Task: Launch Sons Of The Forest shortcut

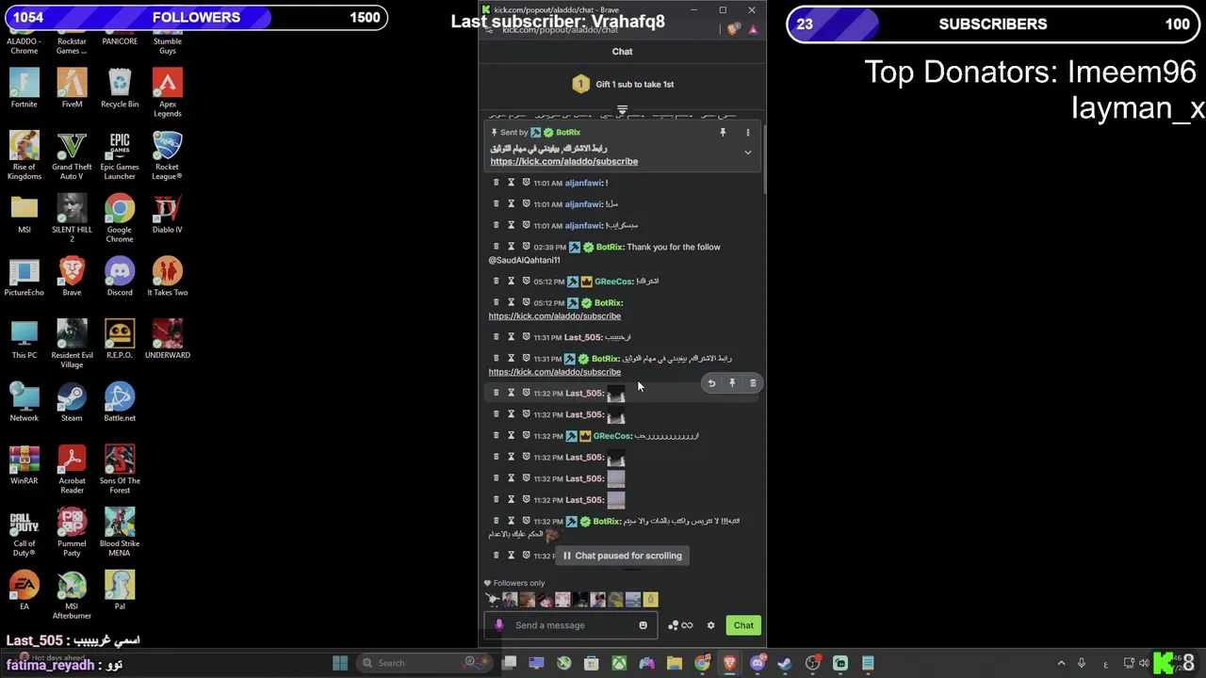Action: point(120,469)
